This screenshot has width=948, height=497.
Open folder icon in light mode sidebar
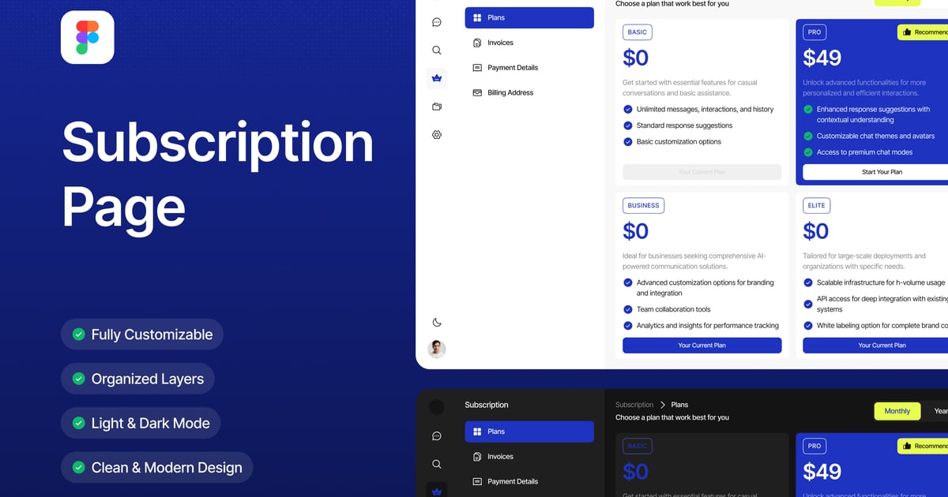tap(437, 106)
